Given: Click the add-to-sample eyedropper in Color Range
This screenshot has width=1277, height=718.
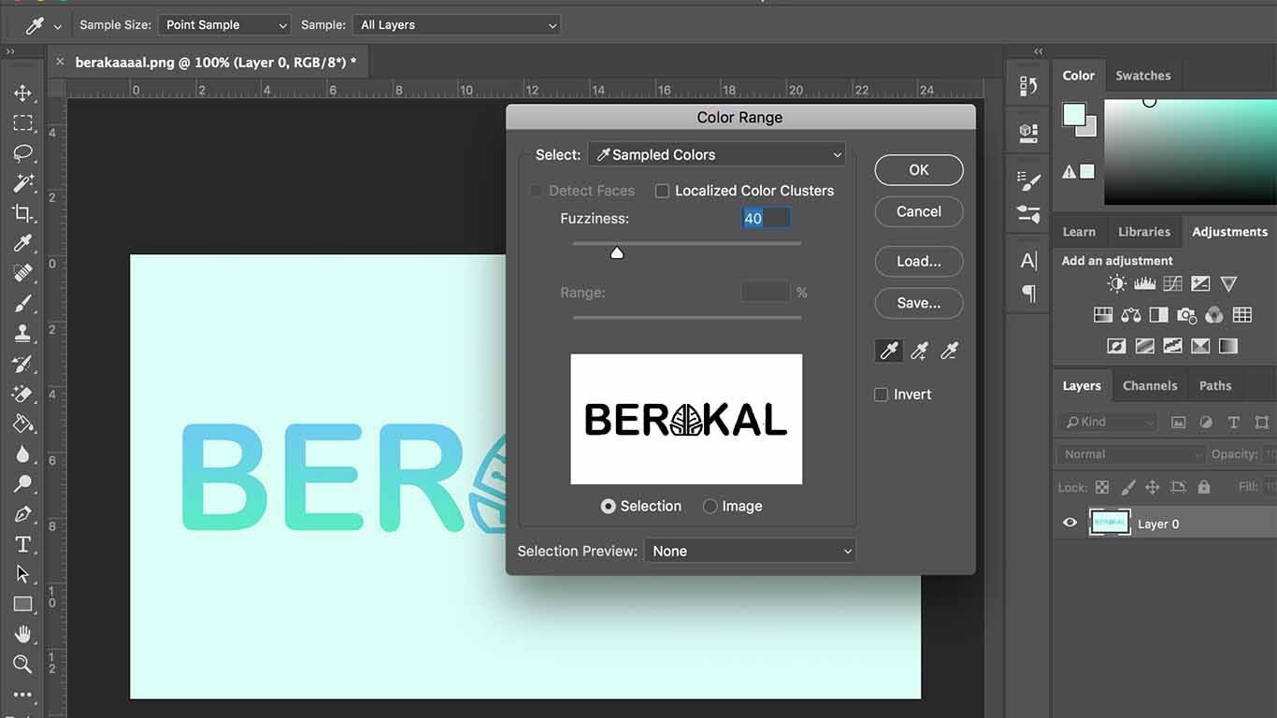Looking at the screenshot, I should point(919,351).
